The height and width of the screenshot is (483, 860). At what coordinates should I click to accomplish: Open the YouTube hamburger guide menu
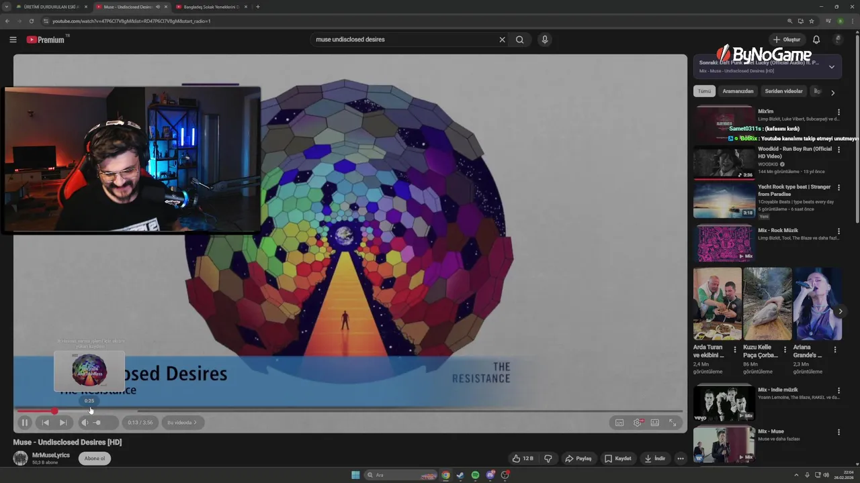[13, 40]
